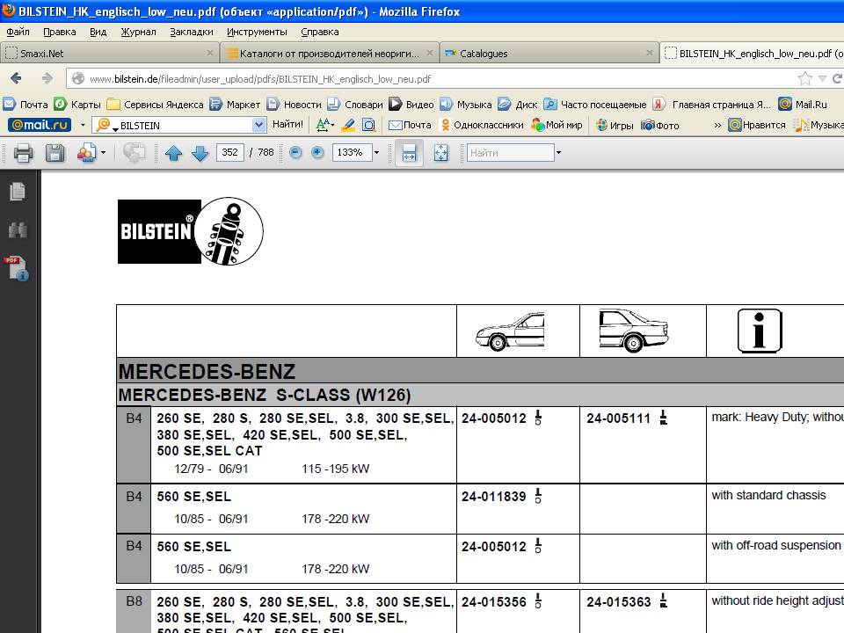This screenshot has height=633, width=844.
Task: Open the page thumbnails panel in the sidebar
Action: (18, 192)
